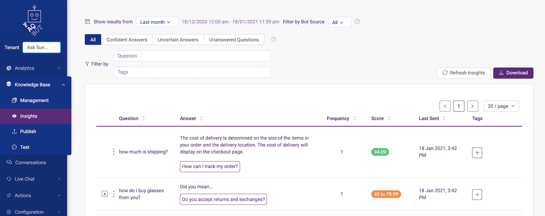Click the FAQ Bot robot logo

point(33,21)
